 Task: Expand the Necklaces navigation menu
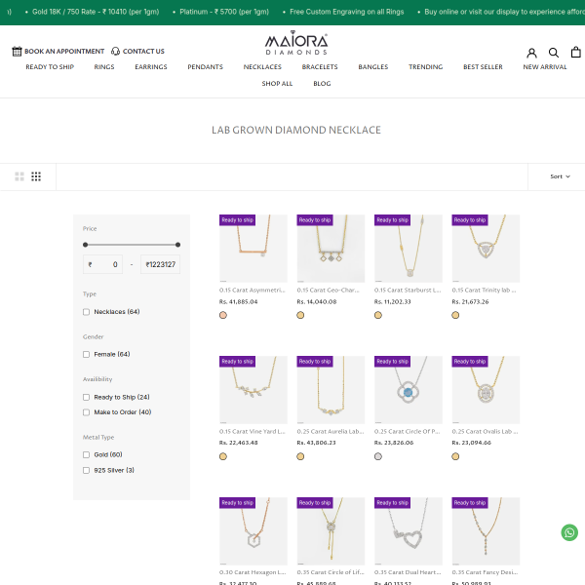[262, 67]
